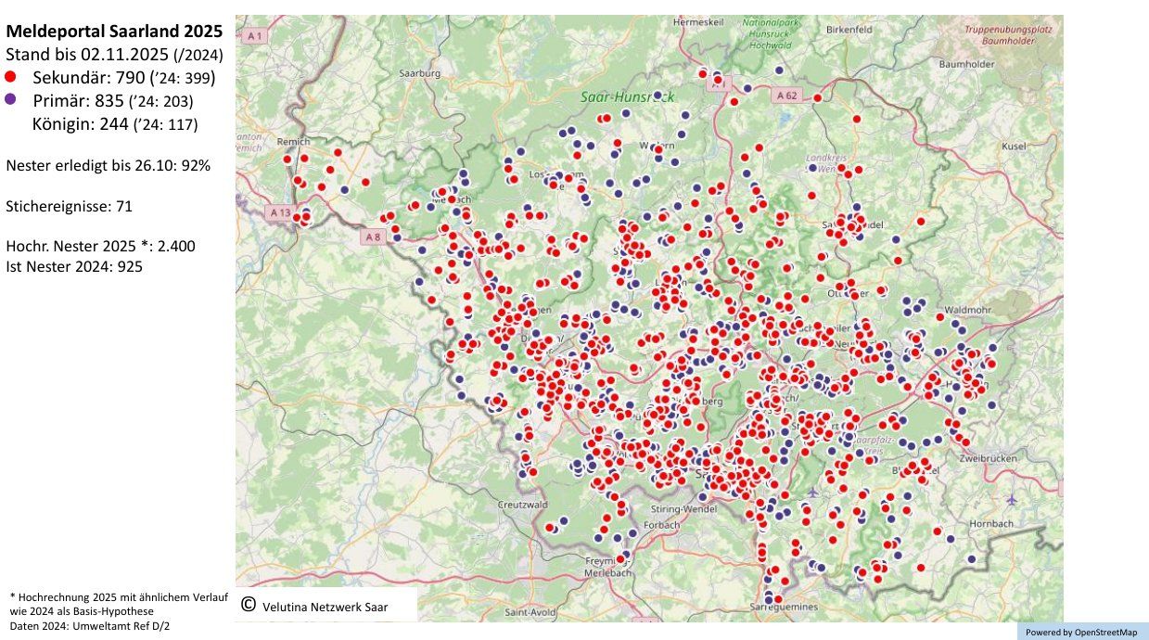This screenshot has width=1149, height=640.
Task: Click the A 8 motorway shield
Action: pos(372,237)
